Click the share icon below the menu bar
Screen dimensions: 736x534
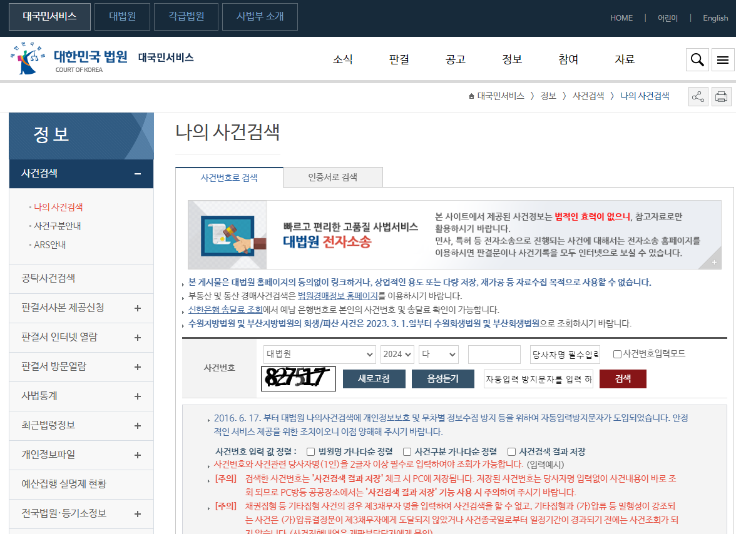(698, 96)
